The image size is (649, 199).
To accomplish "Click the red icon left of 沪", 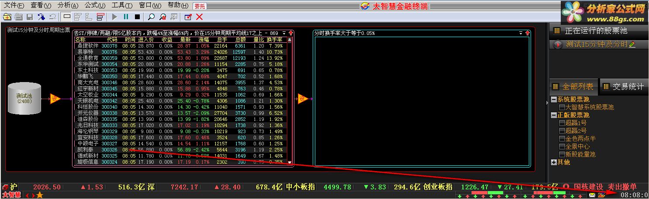I will pos(5,187).
